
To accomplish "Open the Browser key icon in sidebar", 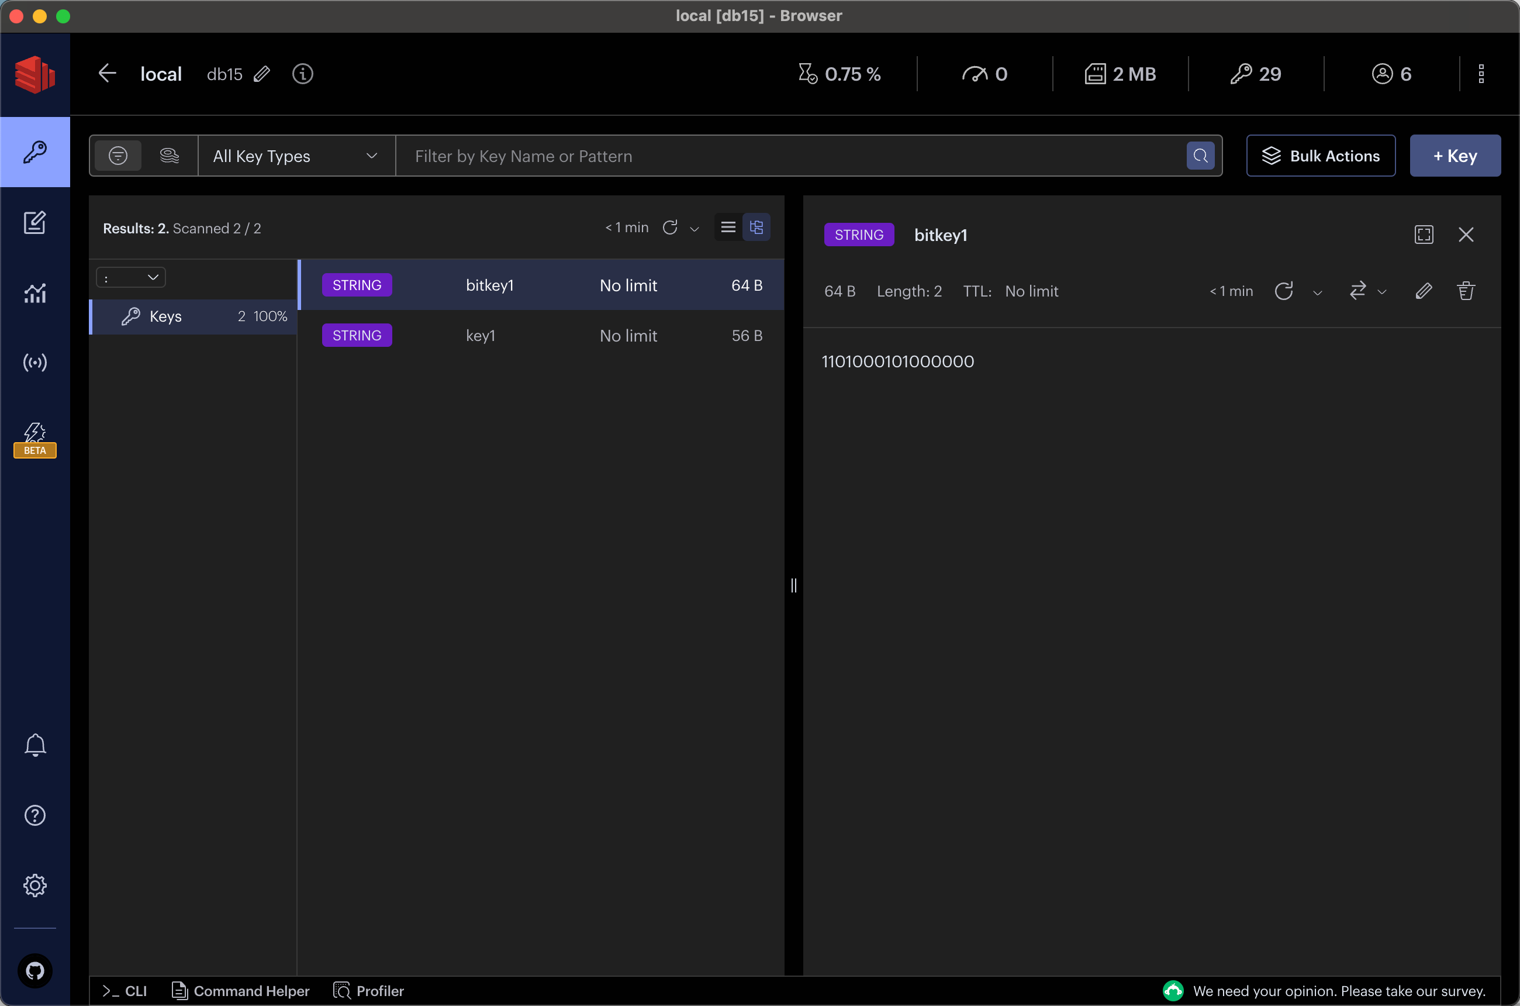I will 34,152.
